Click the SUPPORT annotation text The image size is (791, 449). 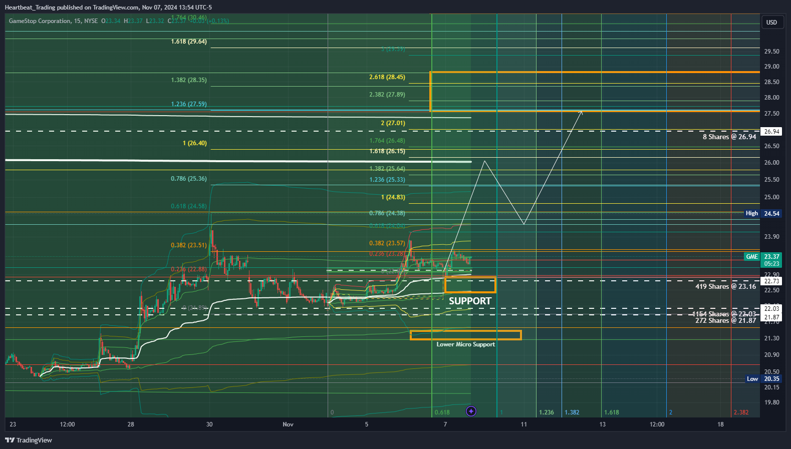(470, 301)
